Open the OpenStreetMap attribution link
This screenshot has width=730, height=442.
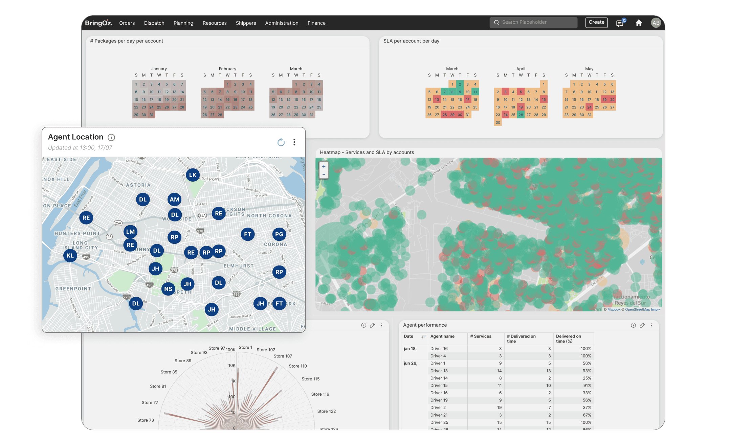pos(638,309)
